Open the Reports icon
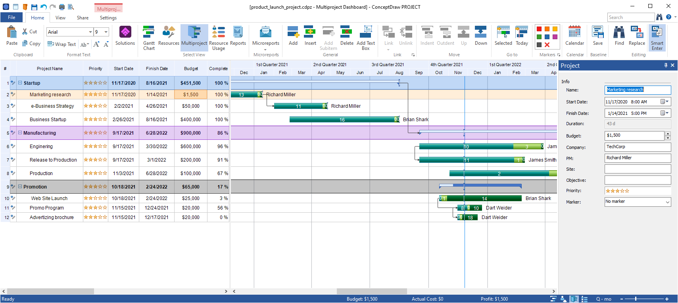Image resolution: width=678 pixels, height=303 pixels. pyautogui.click(x=238, y=36)
